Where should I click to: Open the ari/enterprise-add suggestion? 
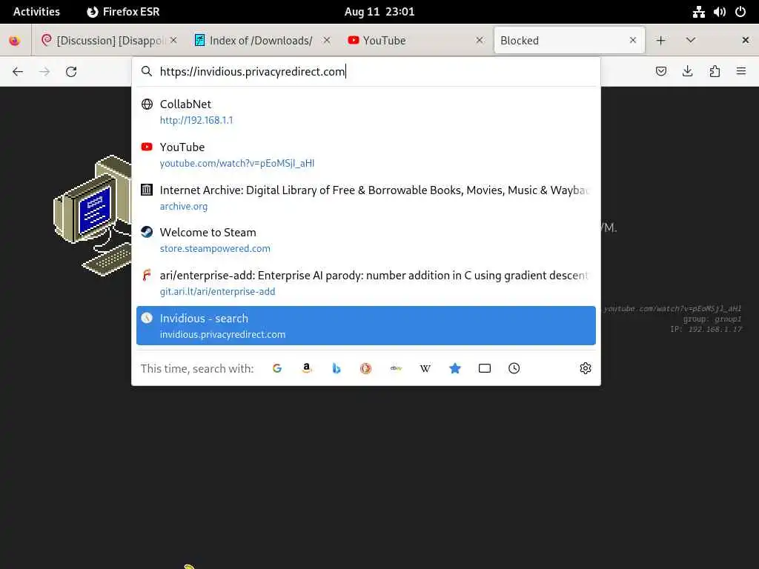click(x=366, y=283)
